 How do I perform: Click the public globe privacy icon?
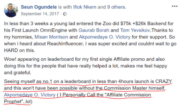[x=65, y=14]
